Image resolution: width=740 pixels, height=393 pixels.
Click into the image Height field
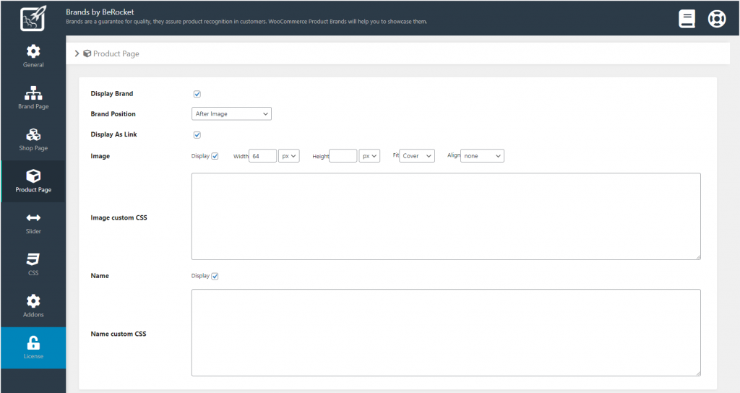click(343, 156)
